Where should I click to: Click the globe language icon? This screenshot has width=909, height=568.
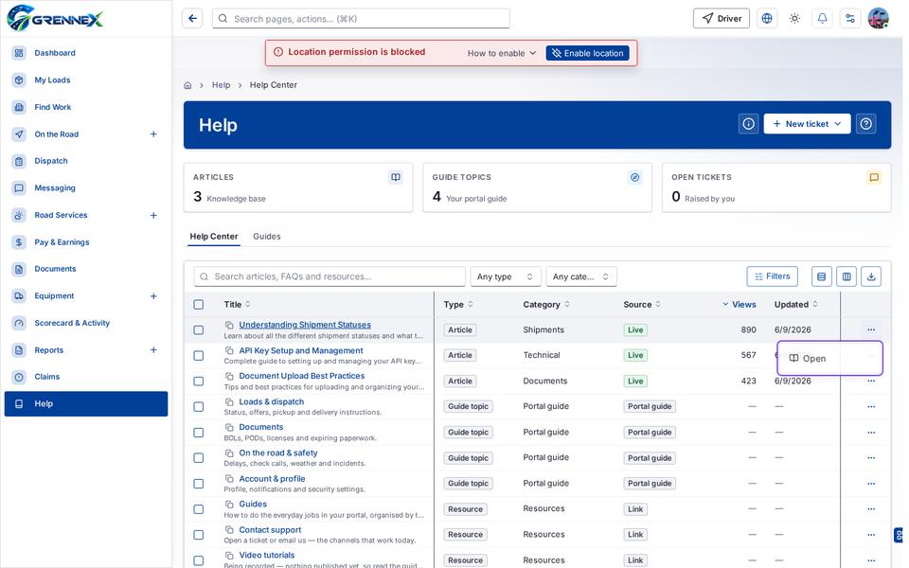766,19
